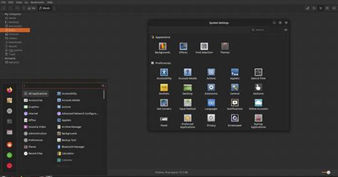Open Effects in System Settings

pos(183,48)
